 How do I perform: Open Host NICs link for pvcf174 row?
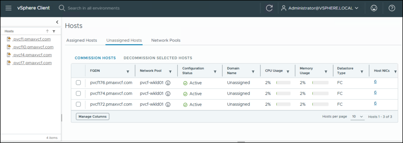pos(375,92)
